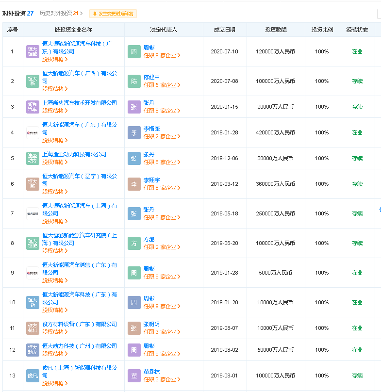Click the 经营状态 column header
The height and width of the screenshot is (392, 381).
coord(357,30)
